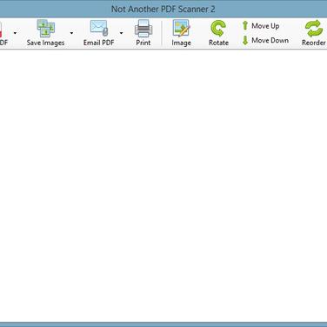This screenshot has height=327, width=327.
Task: Click Move Up button
Action: pos(261,26)
